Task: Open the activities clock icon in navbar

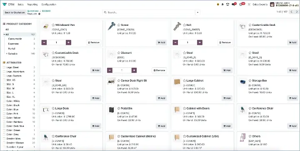Action: 242,5
